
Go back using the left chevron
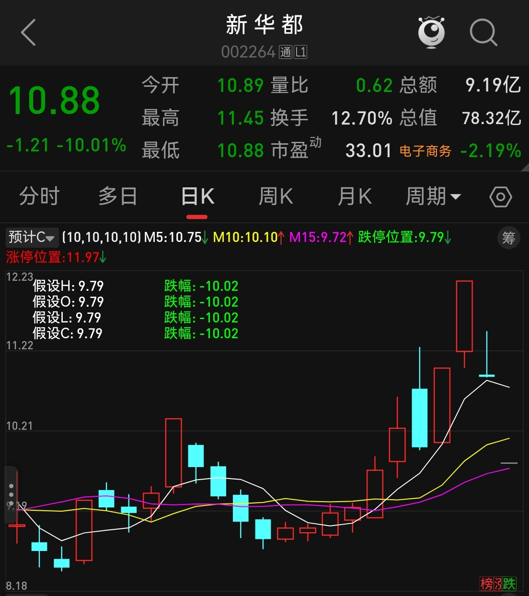coord(29,33)
